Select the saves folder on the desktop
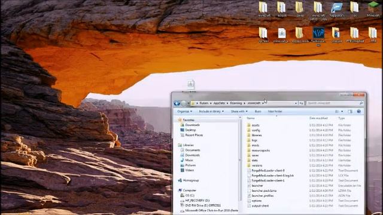383x215 pixels. 300,10
